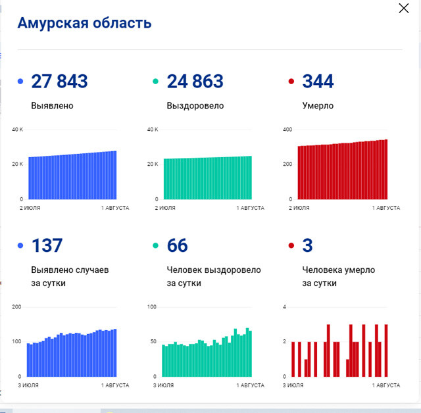Close the Амурская область popup
The image size is (421, 413).
(403, 9)
